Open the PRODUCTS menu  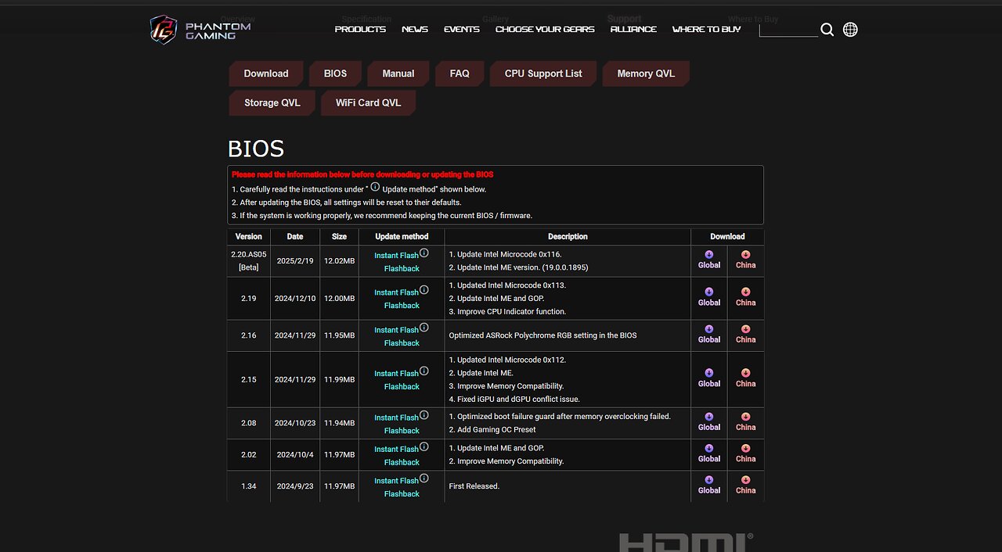tap(360, 29)
